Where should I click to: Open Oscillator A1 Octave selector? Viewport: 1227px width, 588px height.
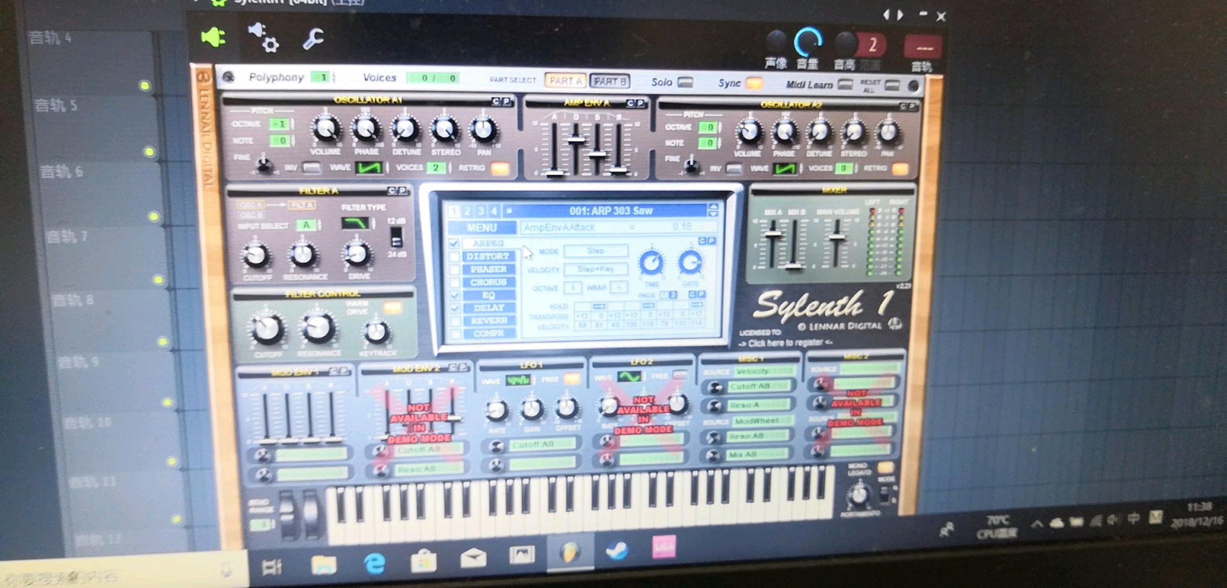click(x=281, y=124)
